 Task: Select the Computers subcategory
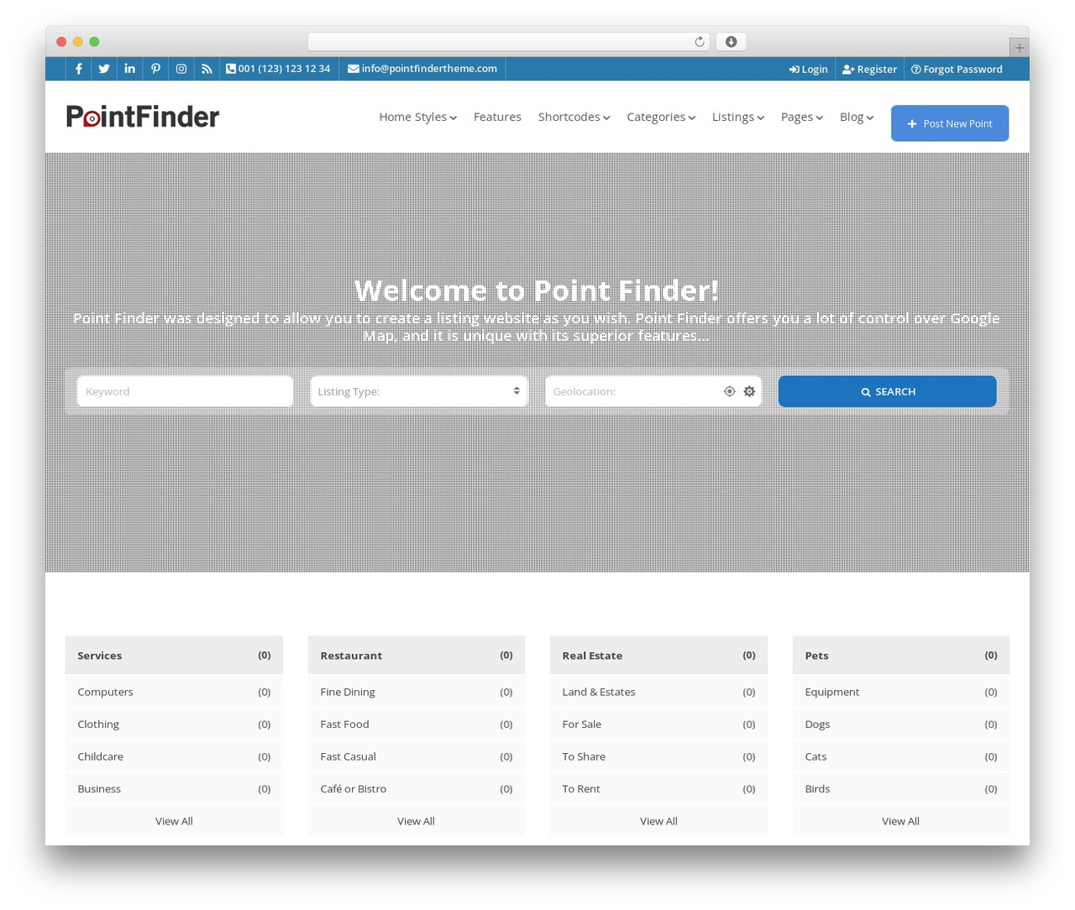[x=174, y=692]
